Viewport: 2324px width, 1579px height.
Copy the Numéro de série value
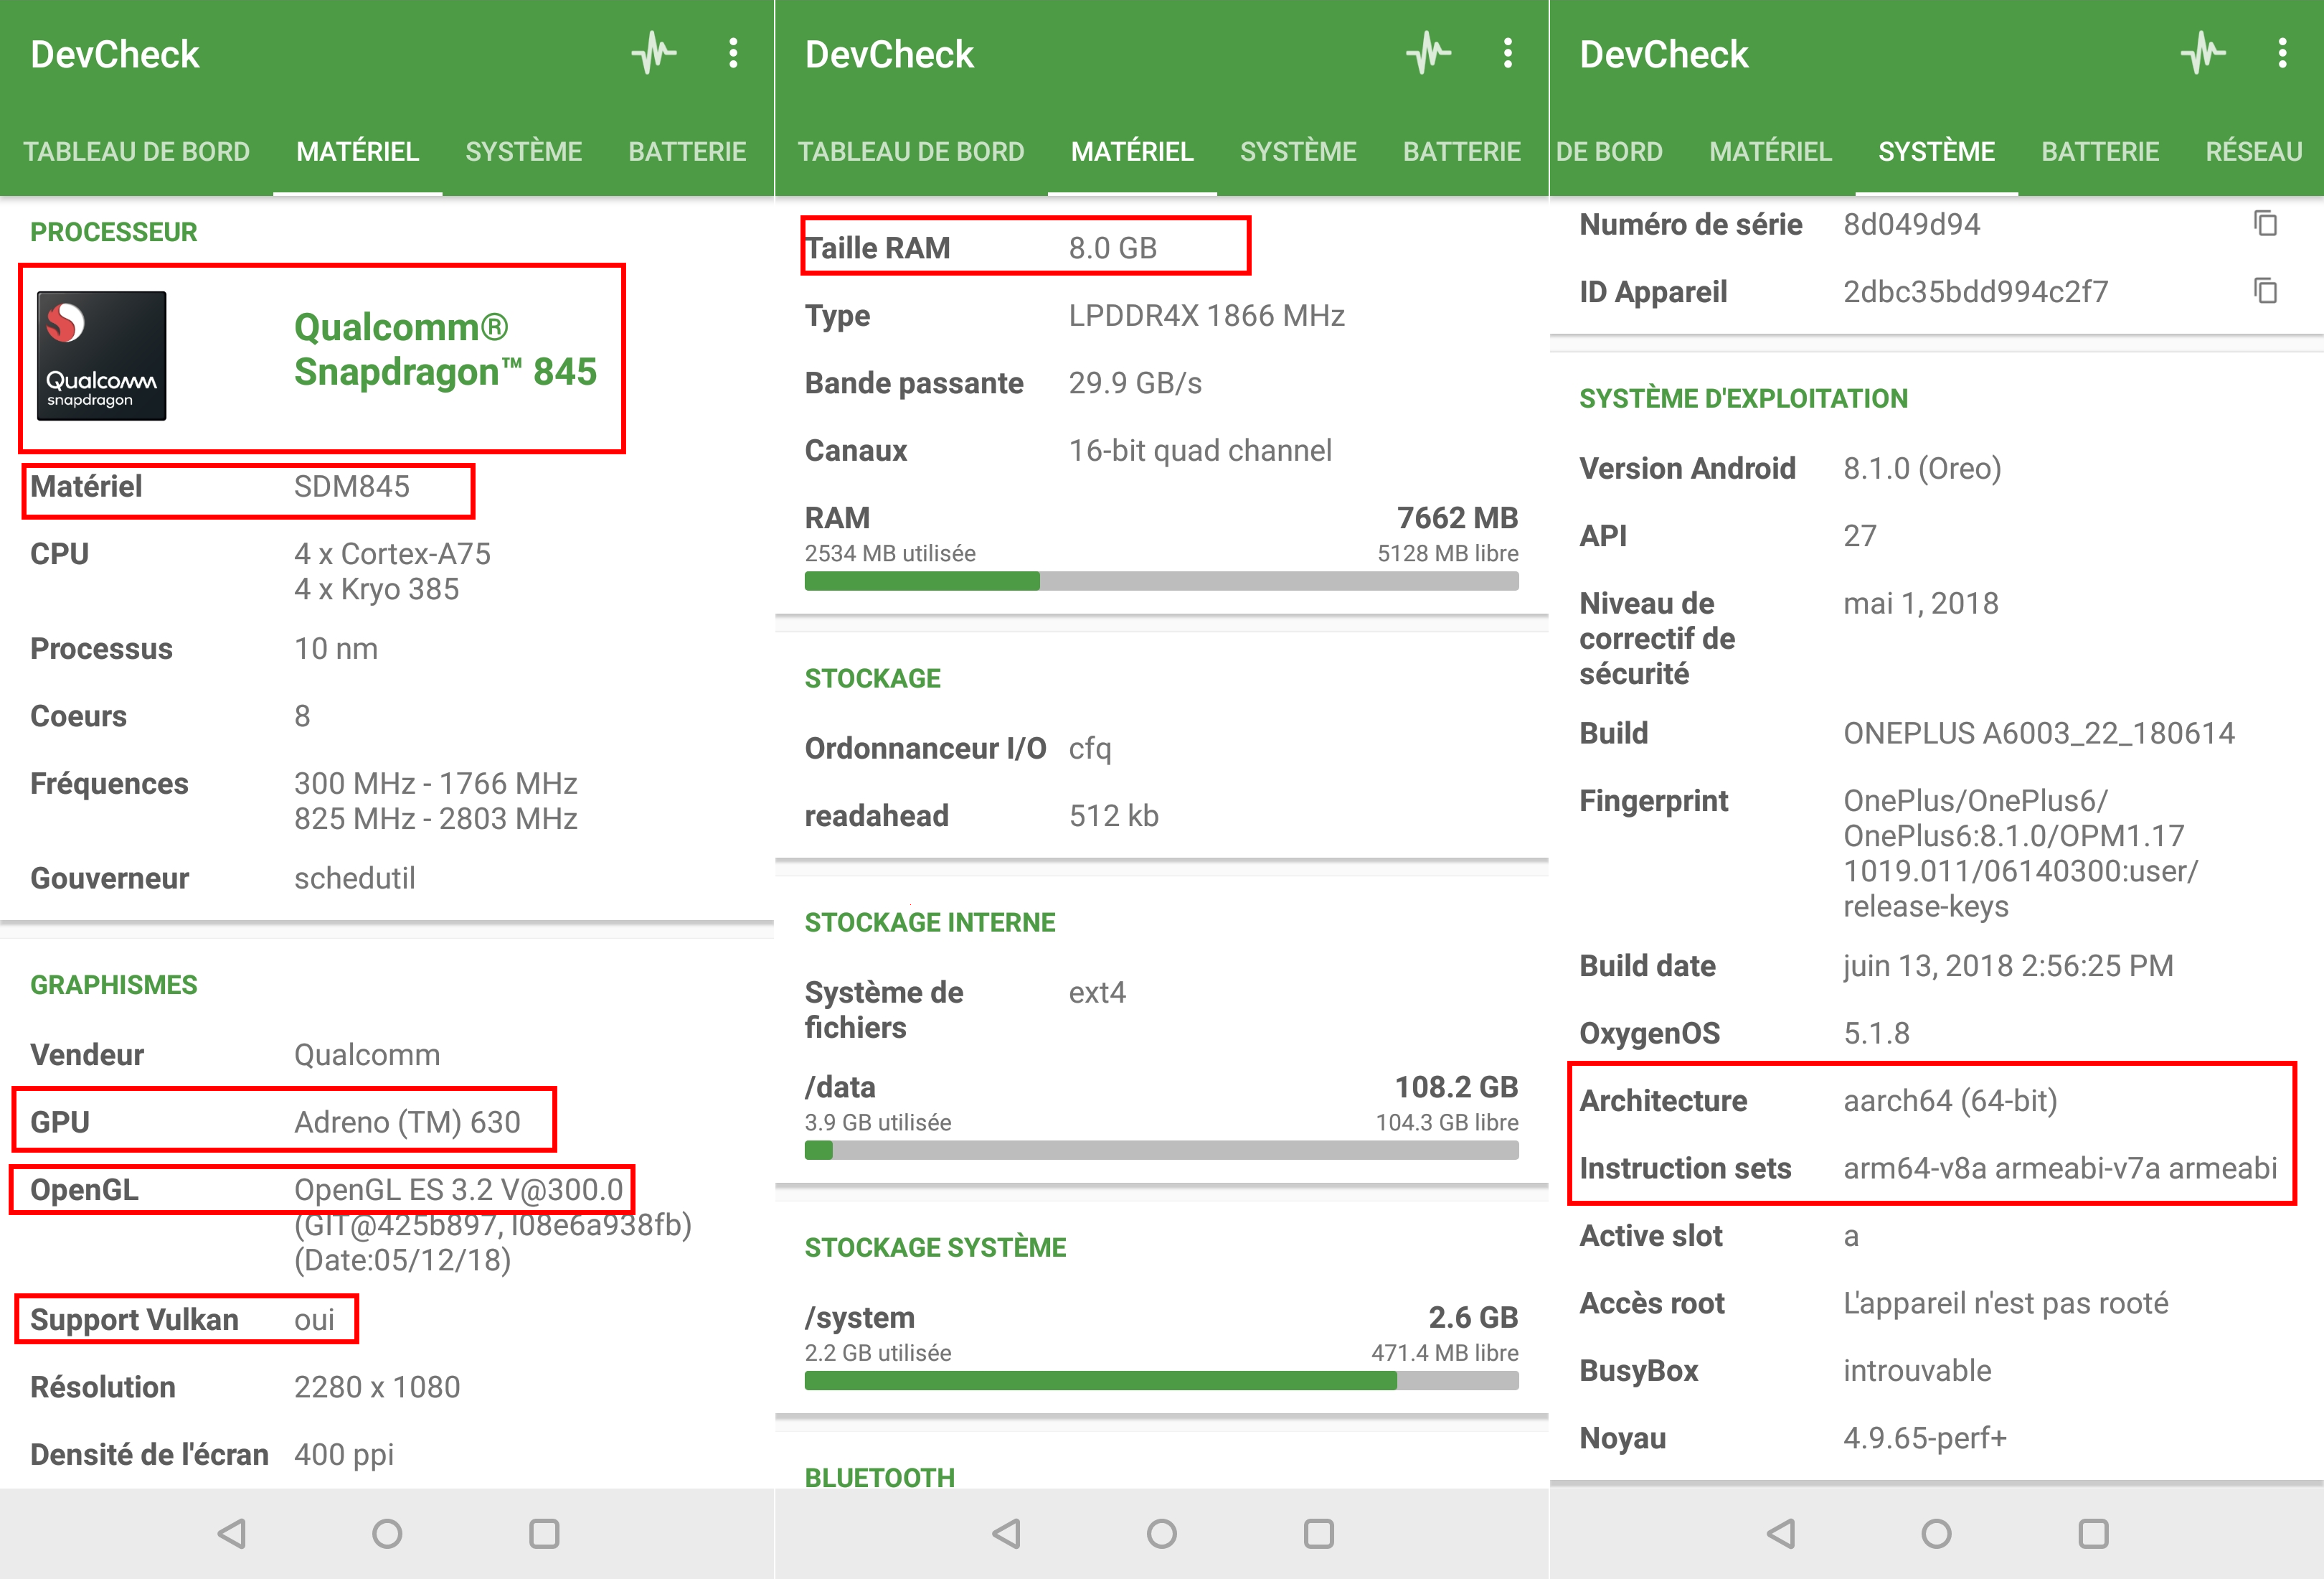click(2265, 223)
